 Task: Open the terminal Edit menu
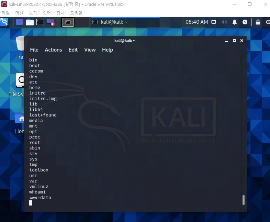pos(73,50)
